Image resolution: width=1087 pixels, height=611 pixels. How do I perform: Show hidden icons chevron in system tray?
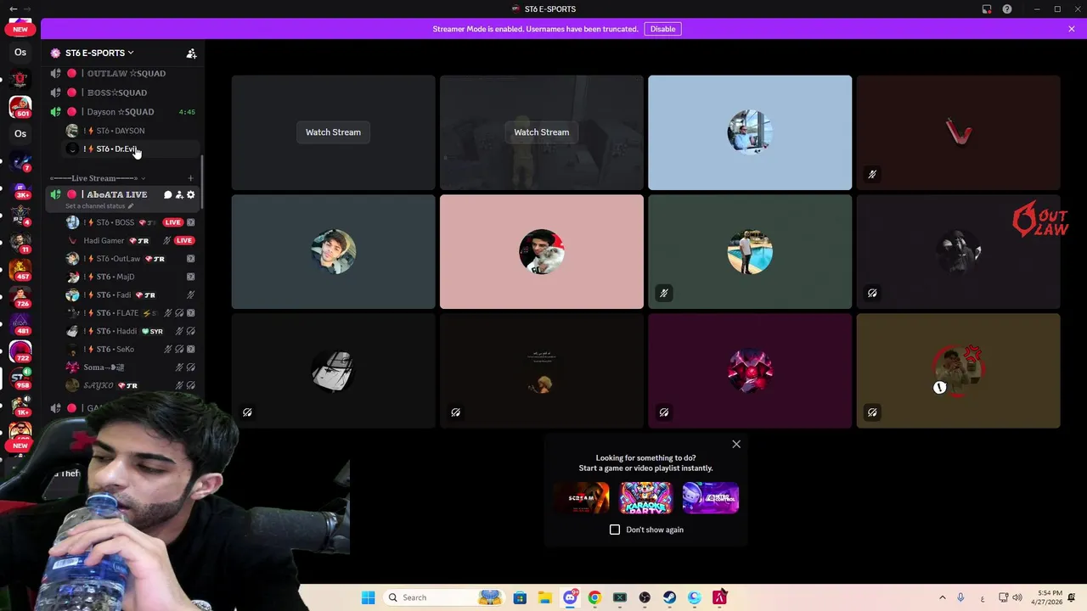942,597
